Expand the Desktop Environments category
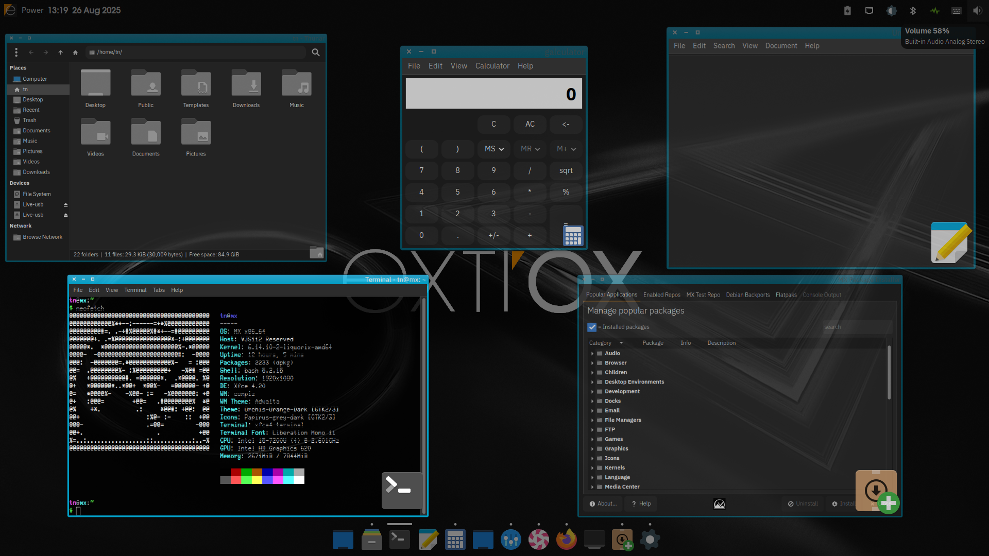Screen dimensions: 989x556 point(592,382)
